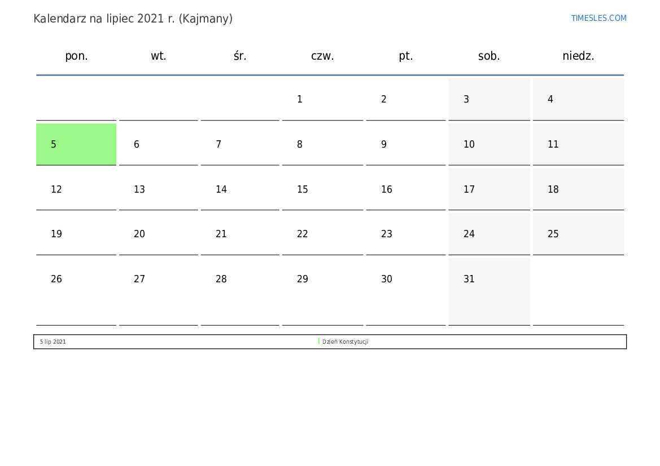Choose day 6 cell
The width and height of the screenshot is (660, 466).
[x=158, y=144]
